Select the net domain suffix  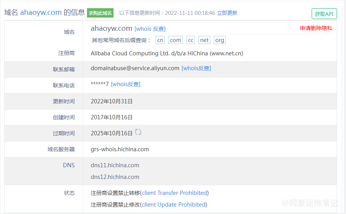(204, 40)
